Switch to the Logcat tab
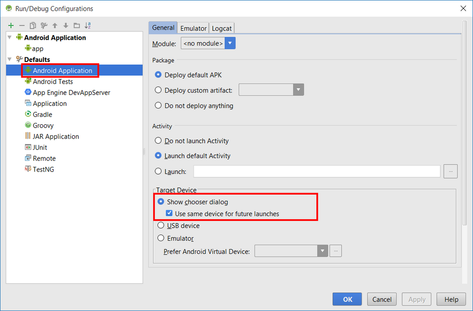 tap(222, 28)
